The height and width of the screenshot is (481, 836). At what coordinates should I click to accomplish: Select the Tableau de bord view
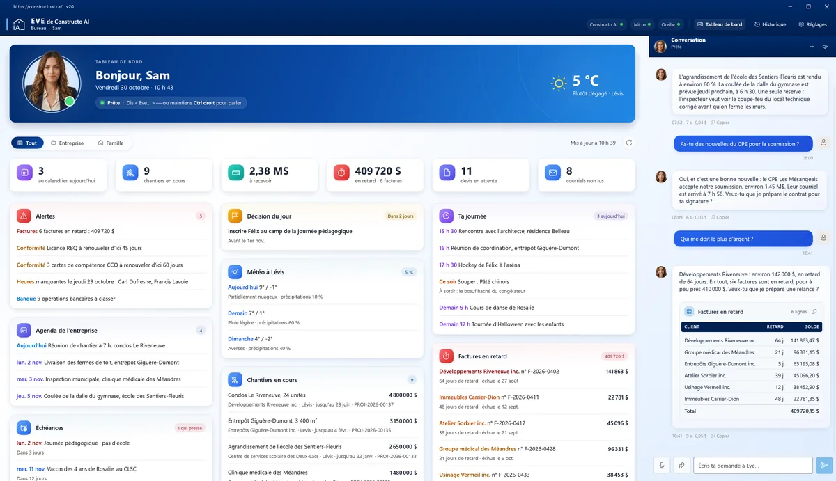click(720, 24)
